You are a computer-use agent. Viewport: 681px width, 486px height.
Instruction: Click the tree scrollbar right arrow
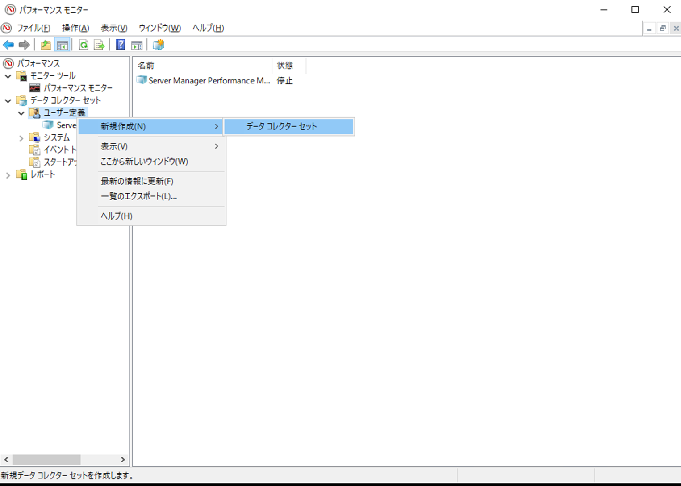point(123,459)
